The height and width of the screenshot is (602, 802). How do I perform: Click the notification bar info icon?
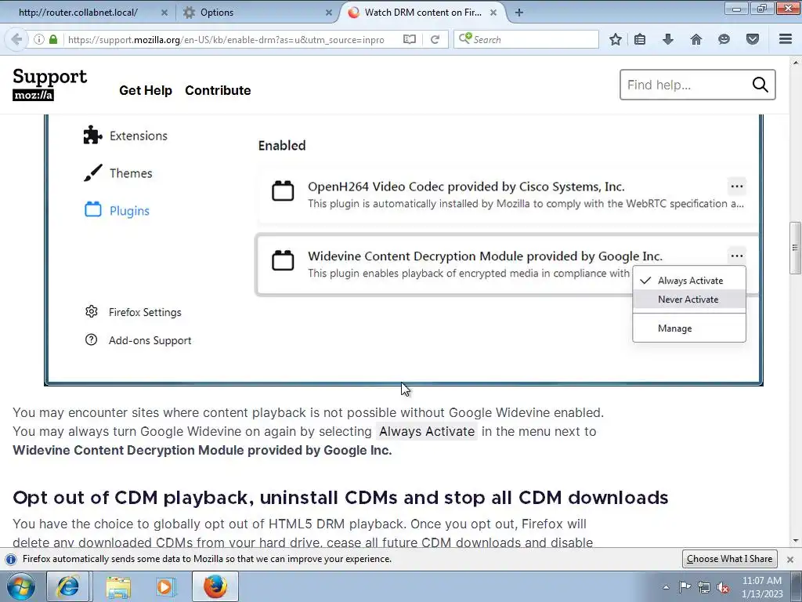pyautogui.click(x=11, y=559)
